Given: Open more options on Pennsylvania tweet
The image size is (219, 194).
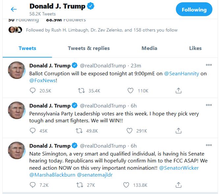Looking at the screenshot, I should pos(209,105).
